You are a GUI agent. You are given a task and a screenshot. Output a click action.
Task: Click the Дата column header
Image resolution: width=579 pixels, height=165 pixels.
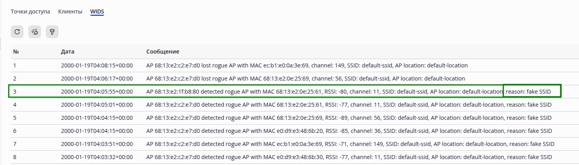[x=67, y=52]
